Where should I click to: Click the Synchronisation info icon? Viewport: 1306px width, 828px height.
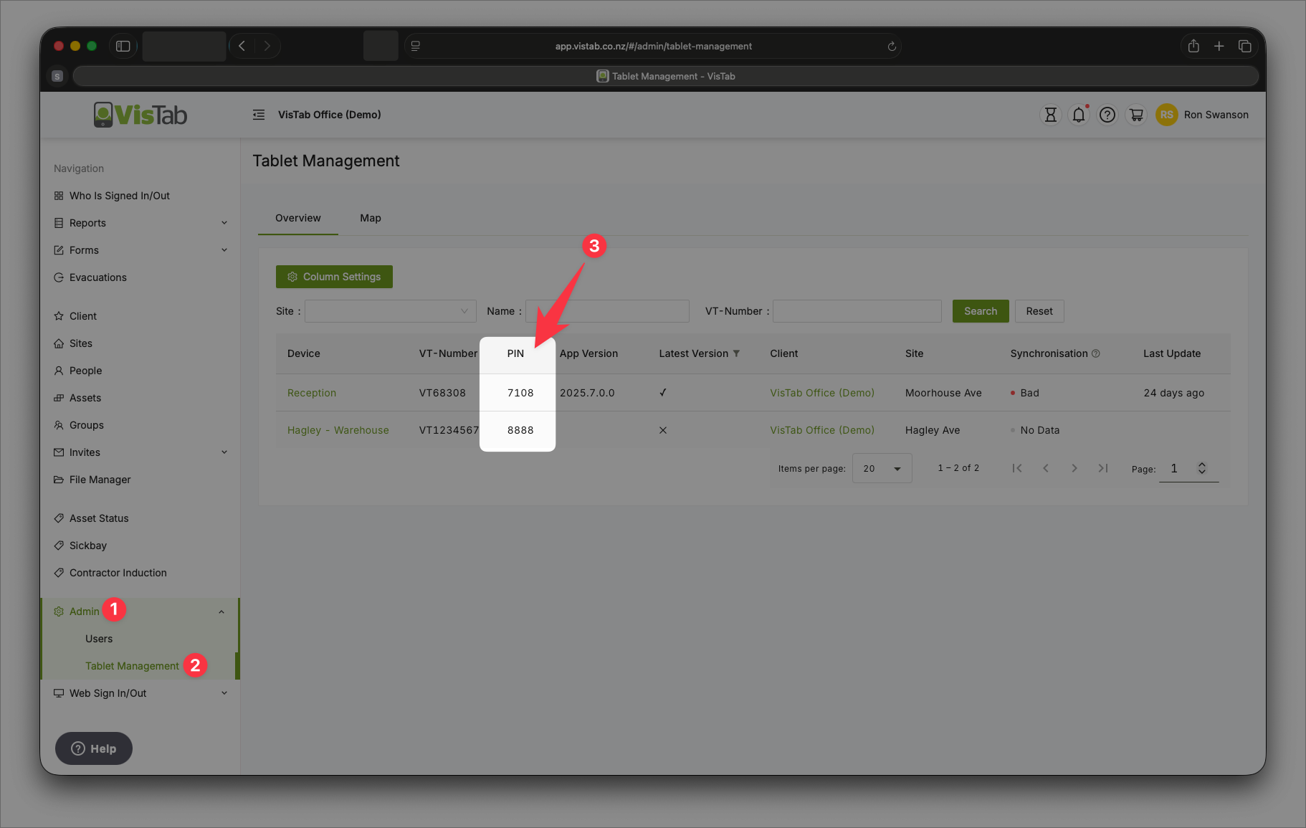click(1095, 353)
